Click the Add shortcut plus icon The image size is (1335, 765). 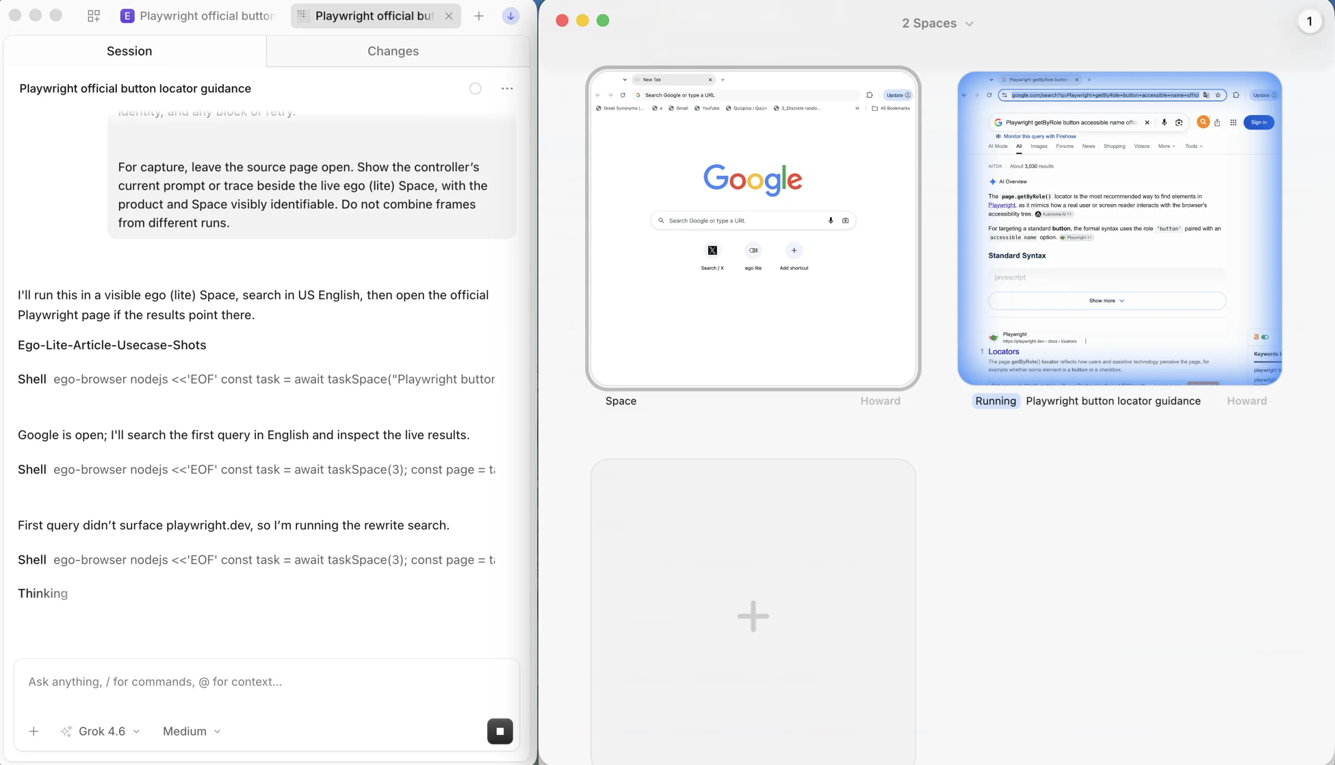[x=794, y=250]
